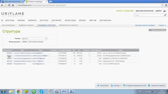Click the БИЗНЕС С ОРИФЛЭЙМ link
The image size is (168, 94).
(x=125, y=11)
